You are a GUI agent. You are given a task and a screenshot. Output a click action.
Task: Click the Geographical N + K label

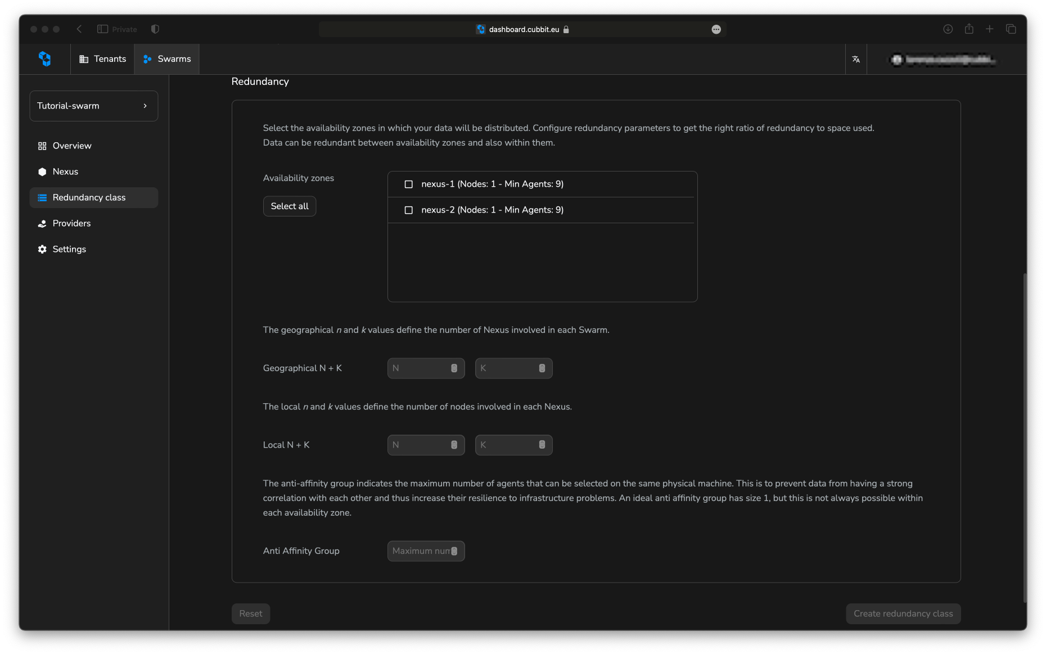[x=303, y=368]
